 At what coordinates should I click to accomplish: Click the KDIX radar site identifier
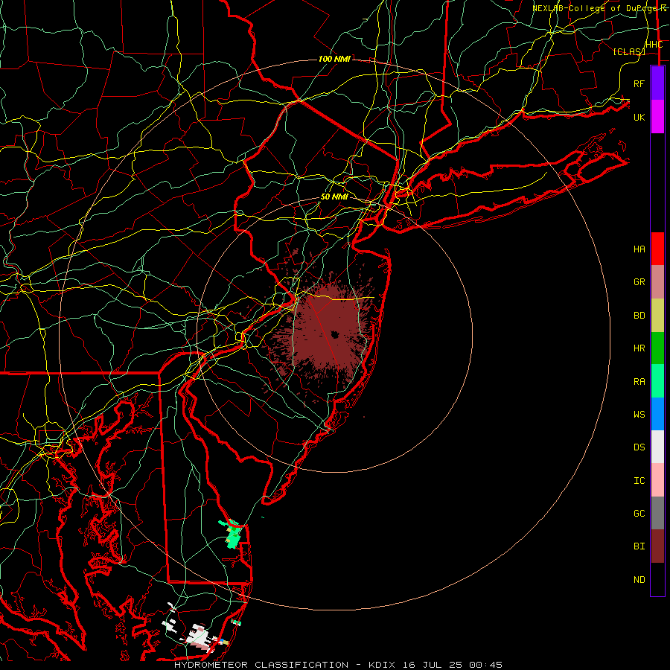pos(382,665)
